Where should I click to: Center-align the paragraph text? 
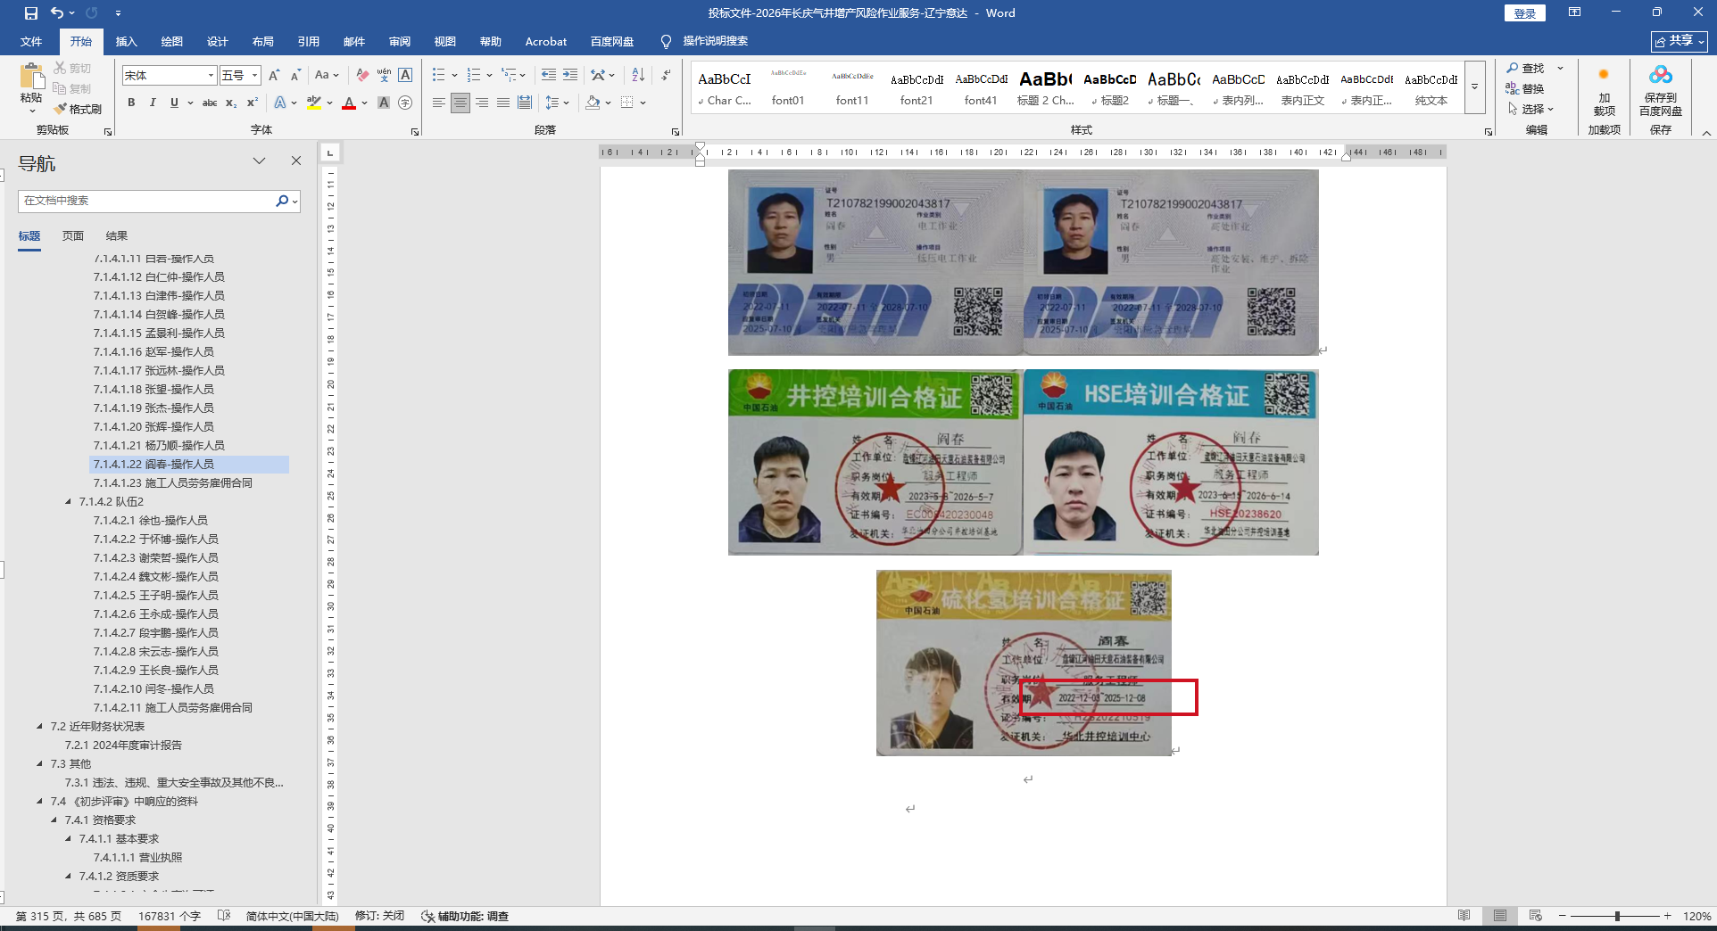tap(460, 103)
